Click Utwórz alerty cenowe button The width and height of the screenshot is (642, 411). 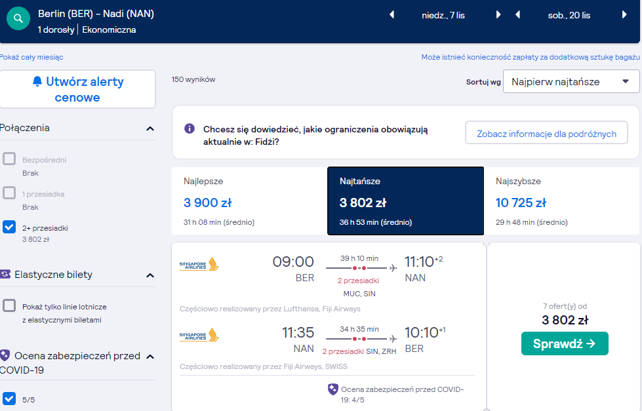click(78, 89)
